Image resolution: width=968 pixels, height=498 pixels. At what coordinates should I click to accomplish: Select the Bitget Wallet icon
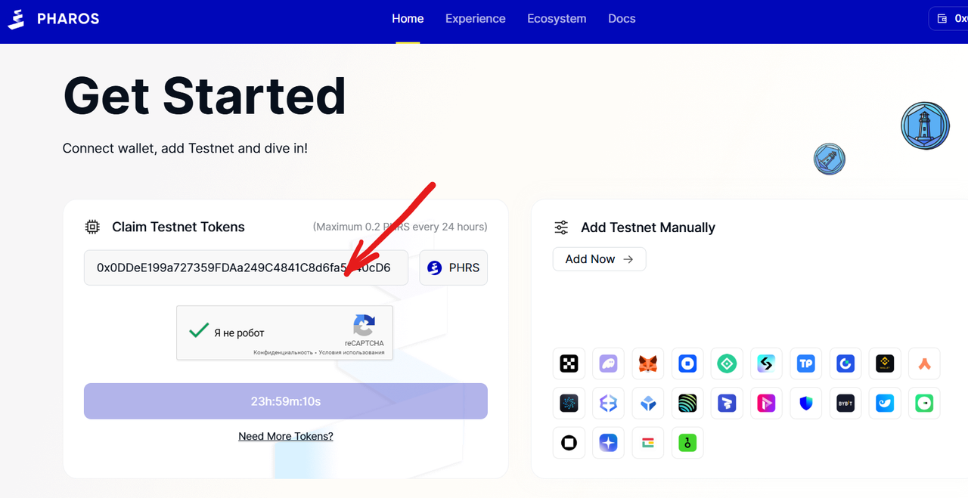point(766,364)
